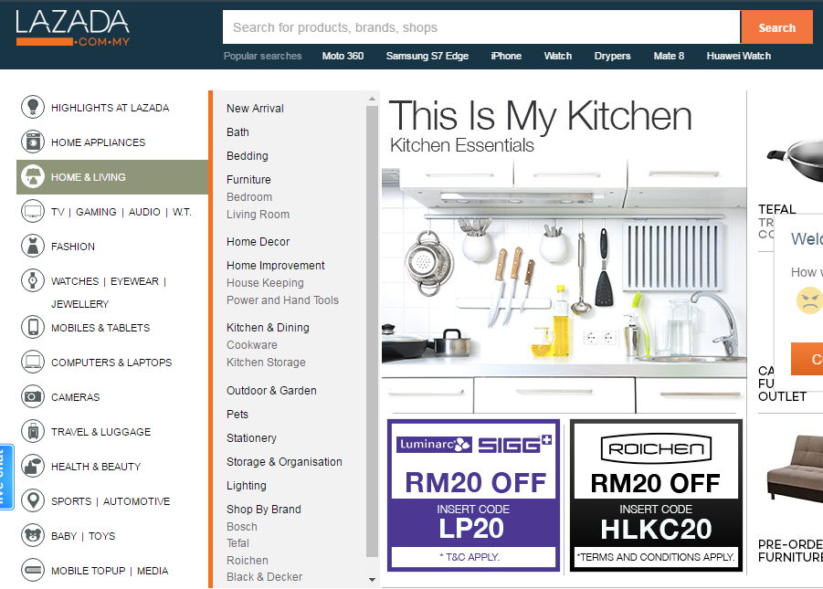Open the Mobiles & Tablets category
The image size is (823, 589).
pos(100,328)
